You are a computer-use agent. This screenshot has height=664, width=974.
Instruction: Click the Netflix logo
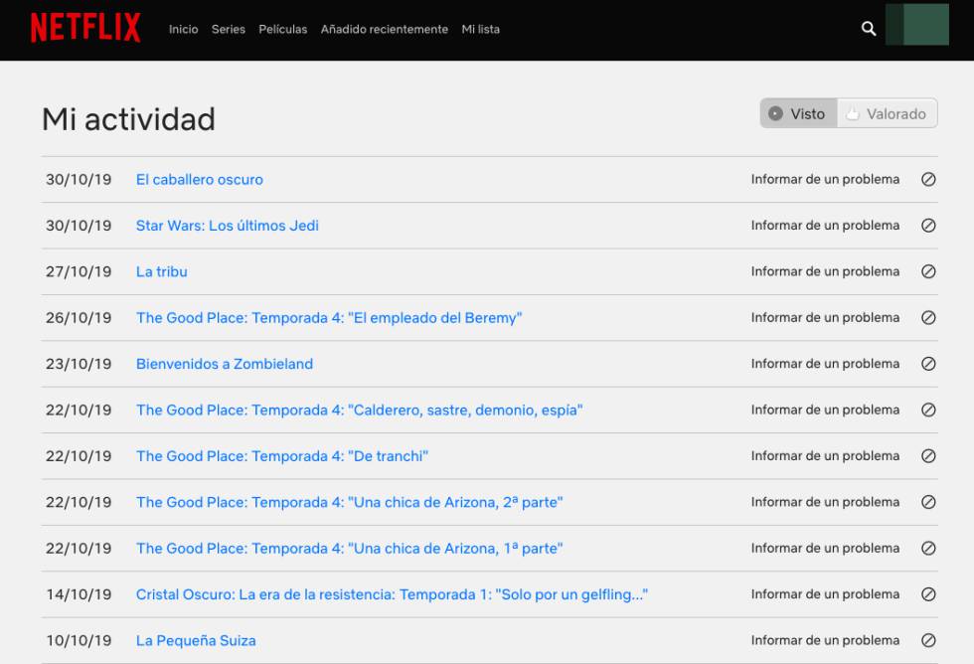click(x=85, y=28)
